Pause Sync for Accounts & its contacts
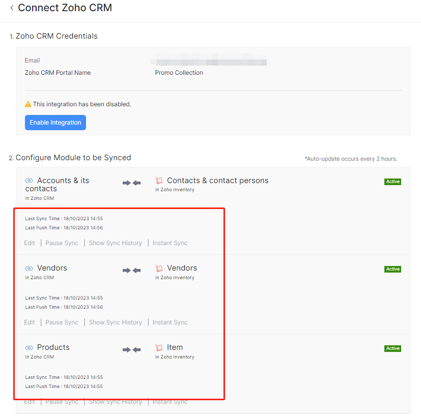 tap(62, 243)
